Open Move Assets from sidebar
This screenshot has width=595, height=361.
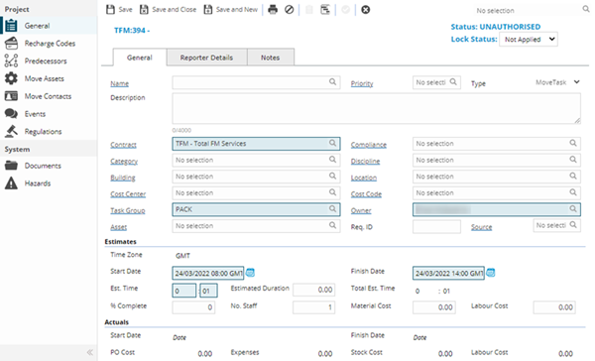pos(44,78)
